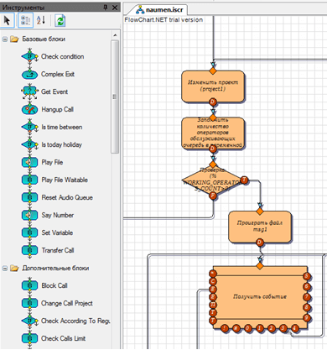Select the Проверка WORKING_OPERATORS_COUNT diamond
This screenshot has height=350, width=327.
[213, 180]
